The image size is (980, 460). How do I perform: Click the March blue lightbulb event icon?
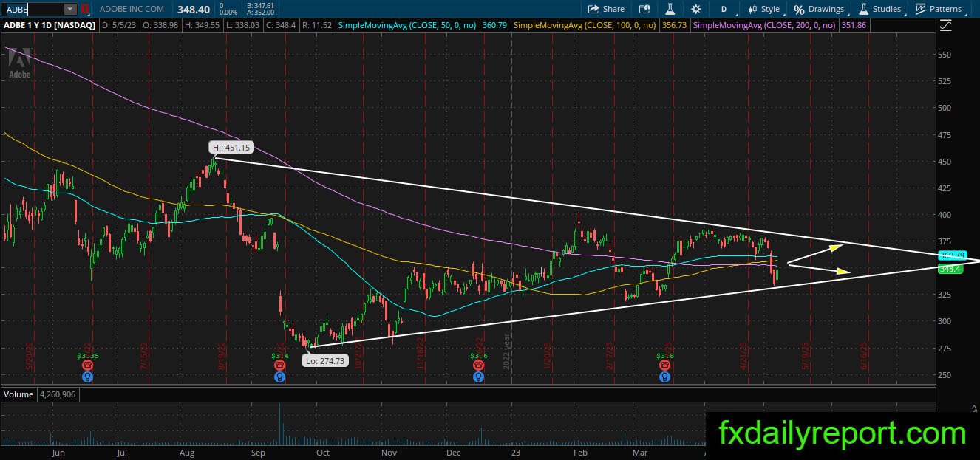pyautogui.click(x=664, y=377)
